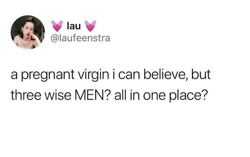Click the woman's face in the avatar
Viewport: 250px width, 157px height.
click(x=28, y=30)
